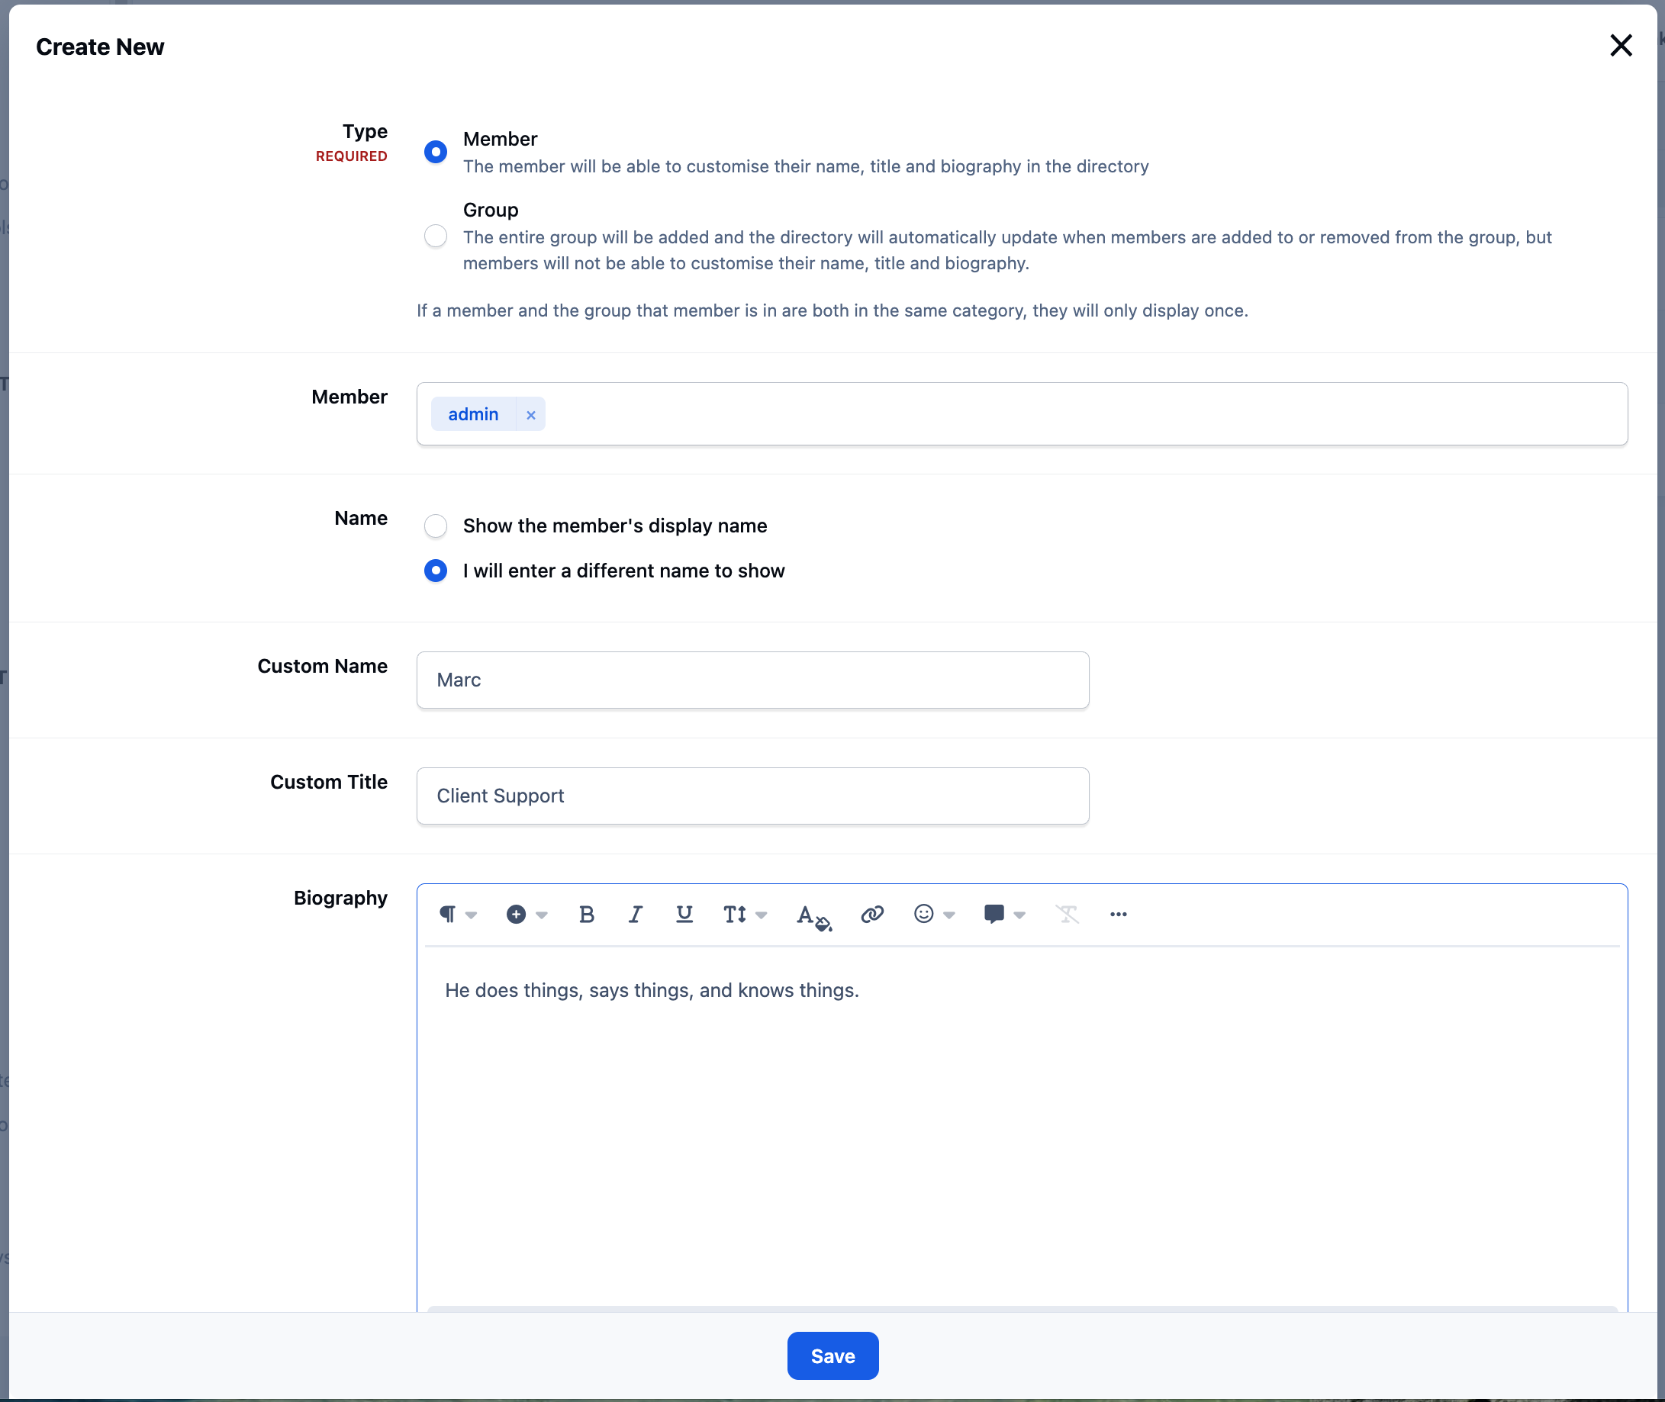The height and width of the screenshot is (1402, 1665).
Task: Click the Custom Title field label
Action: point(329,782)
